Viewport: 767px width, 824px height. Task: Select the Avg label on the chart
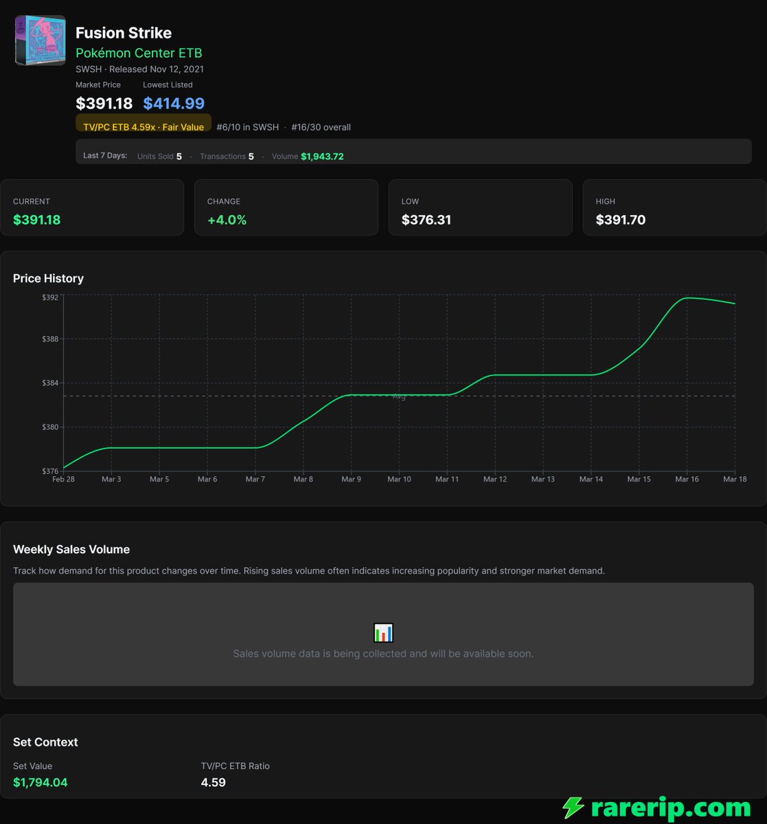click(399, 397)
